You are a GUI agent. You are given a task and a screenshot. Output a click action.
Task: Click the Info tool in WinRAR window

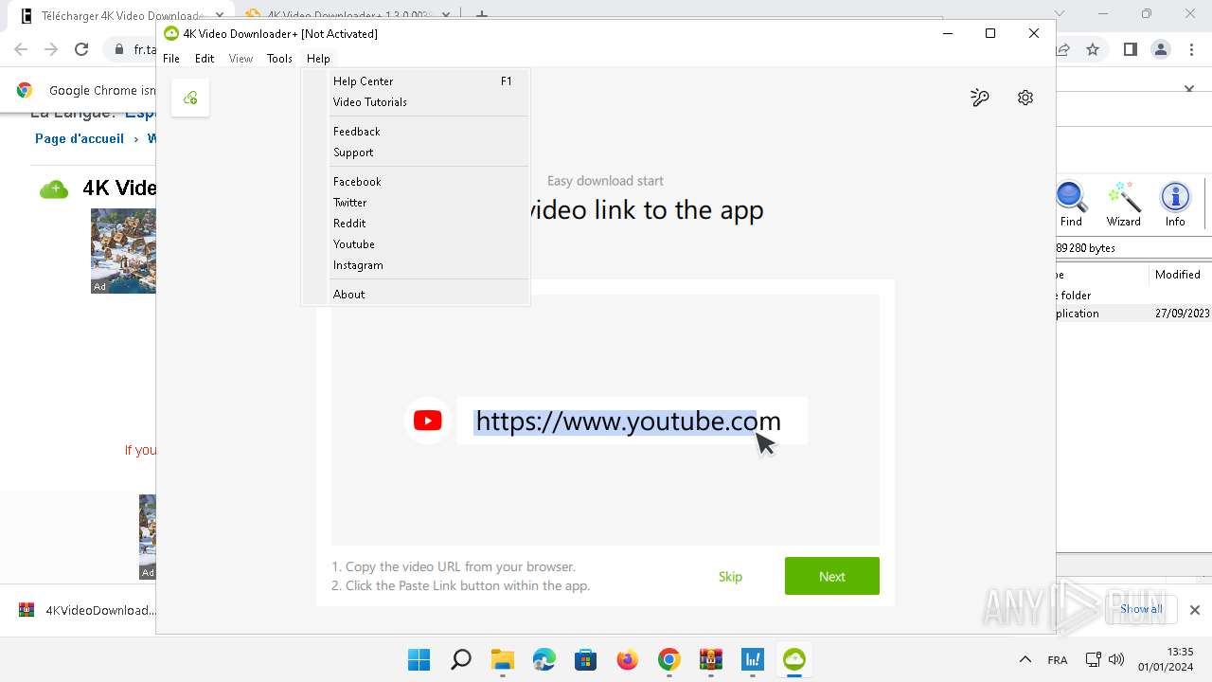point(1175,205)
